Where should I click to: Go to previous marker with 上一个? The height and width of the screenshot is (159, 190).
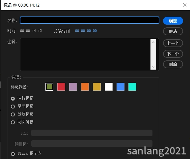coord(173,43)
